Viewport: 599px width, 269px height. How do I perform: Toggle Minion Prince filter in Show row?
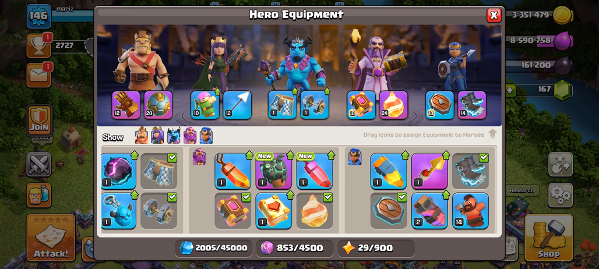pos(174,136)
